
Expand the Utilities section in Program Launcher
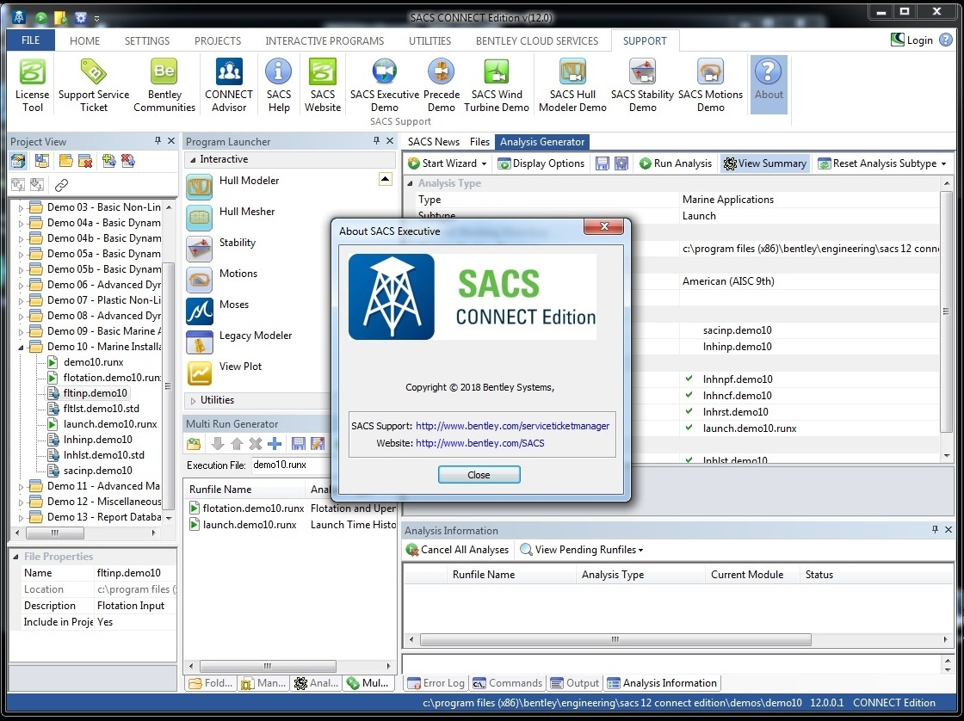pyautogui.click(x=193, y=400)
